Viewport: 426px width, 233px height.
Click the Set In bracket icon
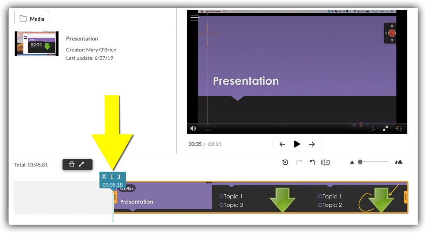tap(112, 176)
